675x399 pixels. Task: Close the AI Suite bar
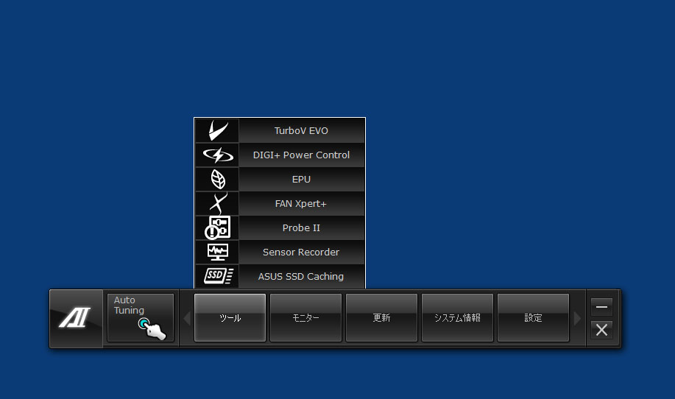tap(601, 330)
